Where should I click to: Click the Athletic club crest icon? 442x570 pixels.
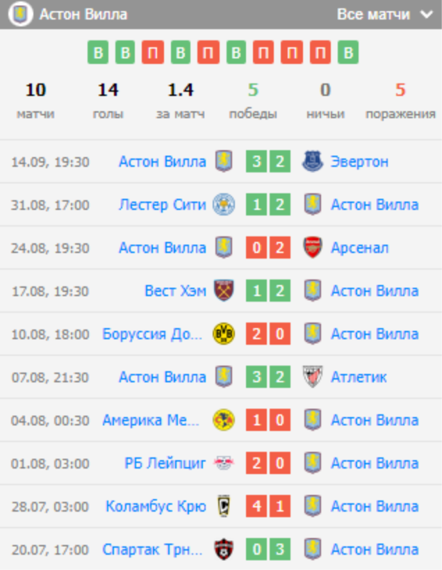click(x=313, y=377)
